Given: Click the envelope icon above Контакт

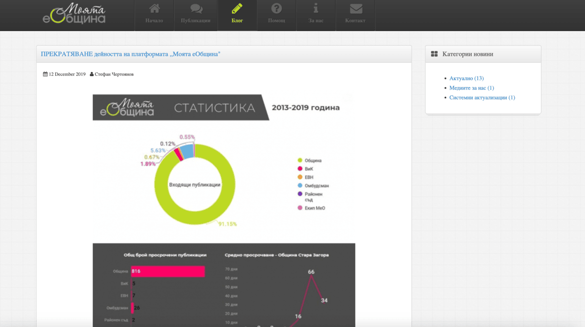Looking at the screenshot, I should tap(356, 8).
